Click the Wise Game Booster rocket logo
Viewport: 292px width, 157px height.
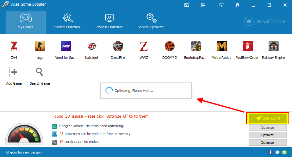click(x=5, y=4)
